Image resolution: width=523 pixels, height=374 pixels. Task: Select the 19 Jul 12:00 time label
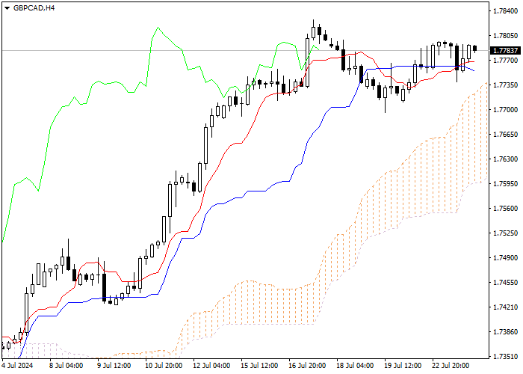click(x=403, y=366)
